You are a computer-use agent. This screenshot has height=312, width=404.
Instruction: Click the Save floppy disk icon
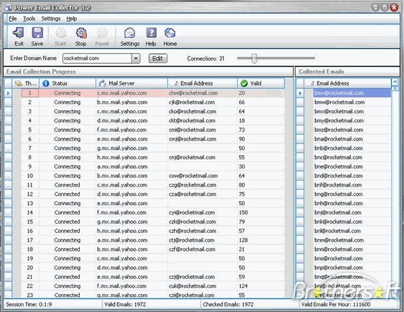coord(37,33)
